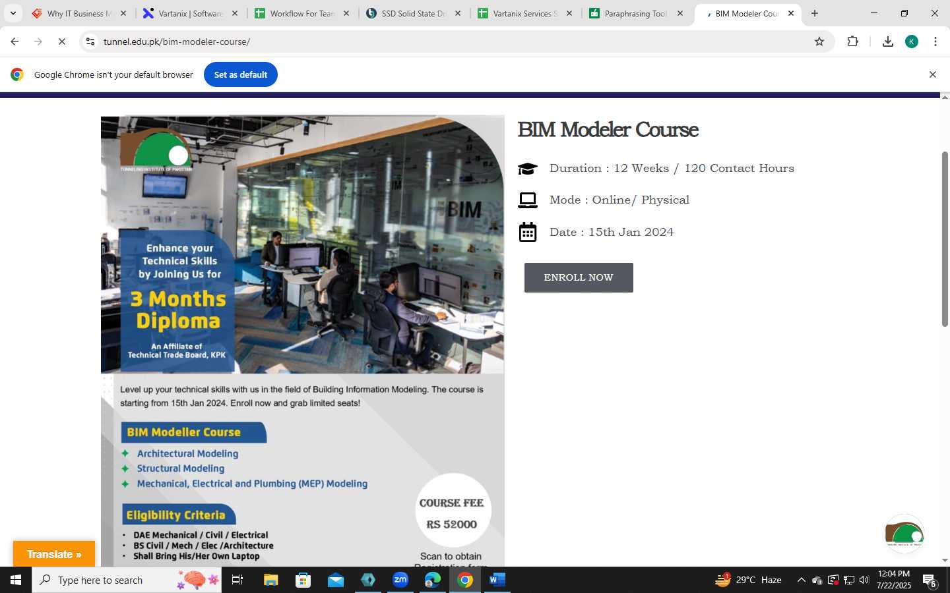Image resolution: width=950 pixels, height=593 pixels.
Task: Set Chrome as default browser
Action: click(241, 74)
